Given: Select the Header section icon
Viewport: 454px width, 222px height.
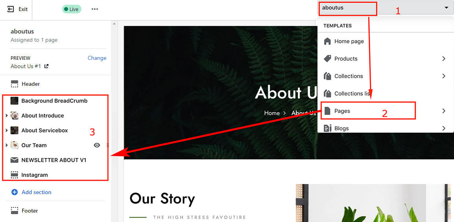Looking at the screenshot, I should pyautogui.click(x=14, y=84).
